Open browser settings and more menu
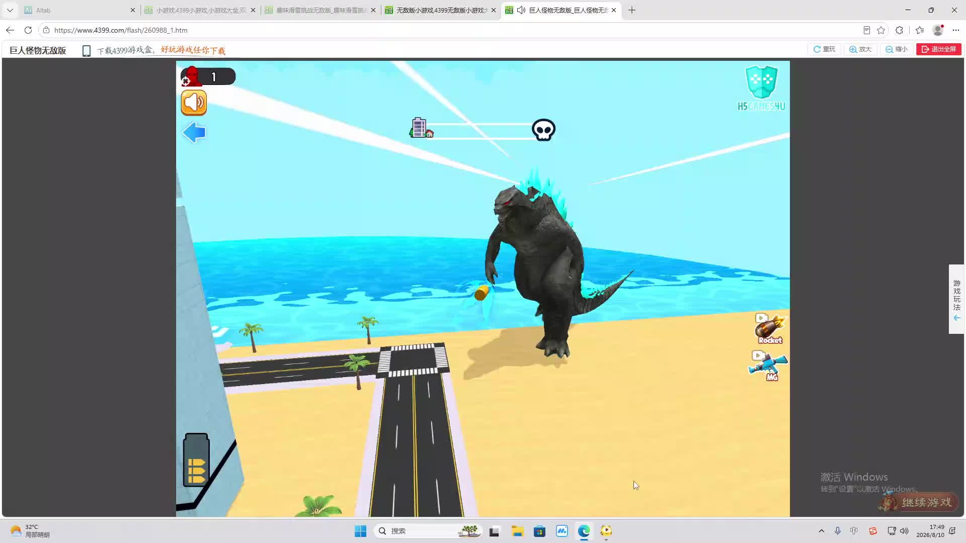Viewport: 966px width, 543px height. coord(956,30)
